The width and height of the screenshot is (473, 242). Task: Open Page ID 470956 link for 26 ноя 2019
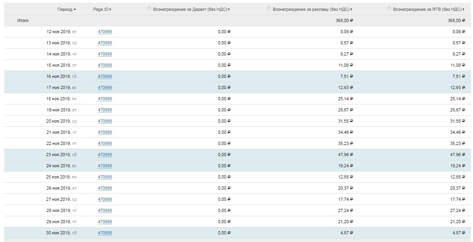pyautogui.click(x=105, y=188)
